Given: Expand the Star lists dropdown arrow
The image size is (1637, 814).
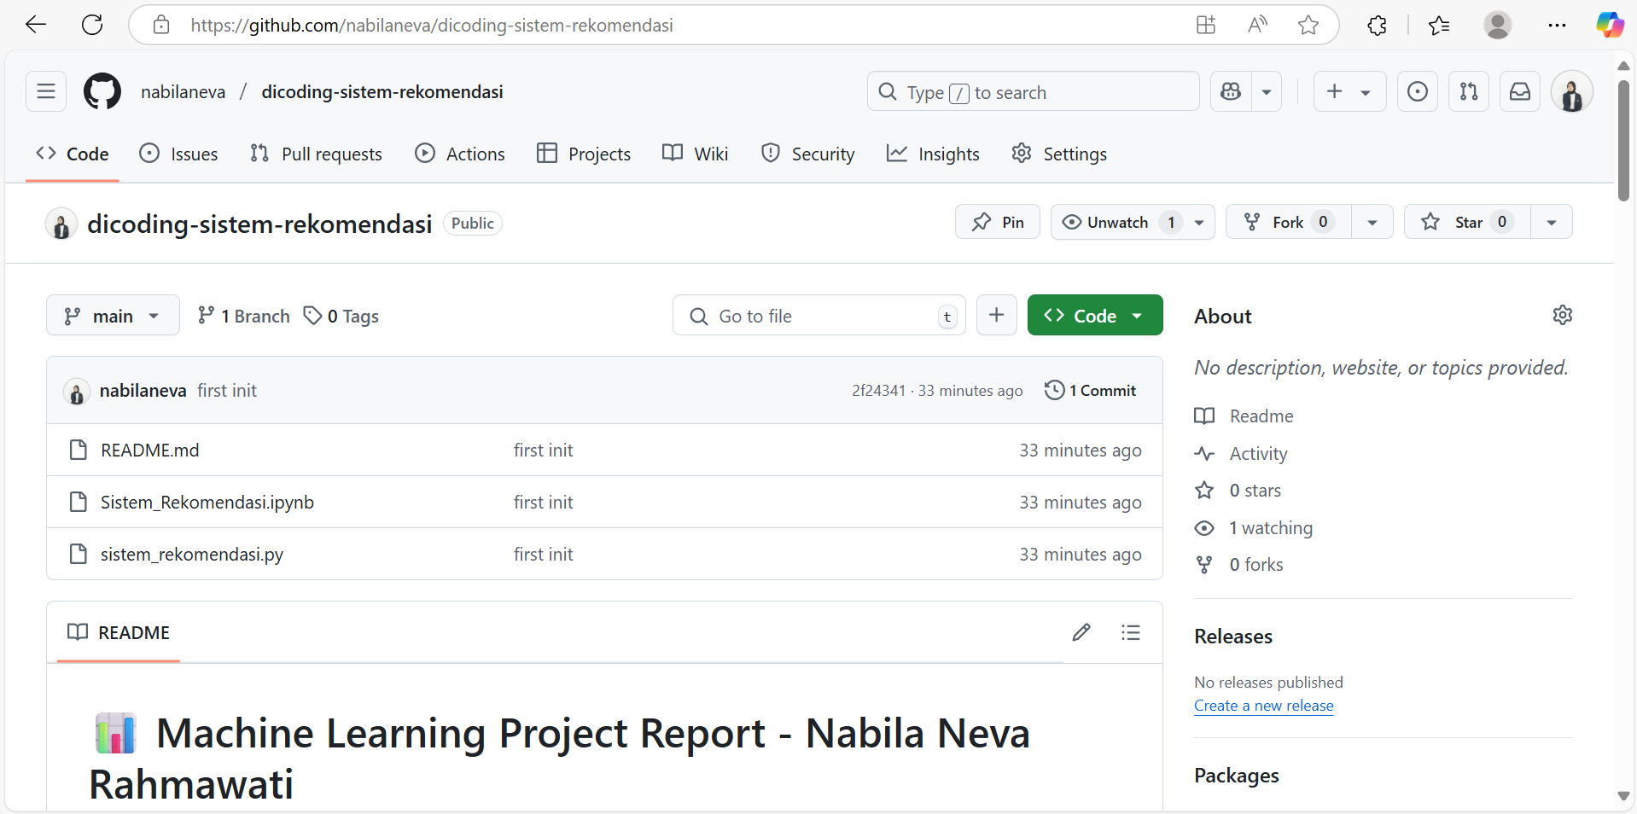Looking at the screenshot, I should pos(1552,222).
